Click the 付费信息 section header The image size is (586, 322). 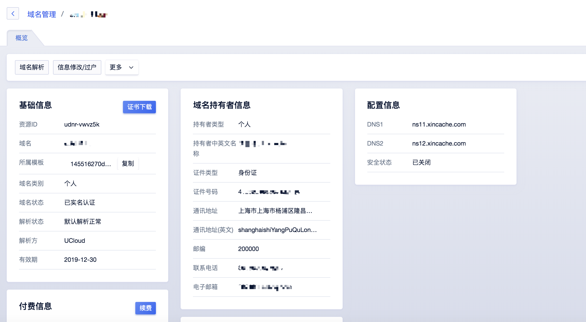point(35,306)
